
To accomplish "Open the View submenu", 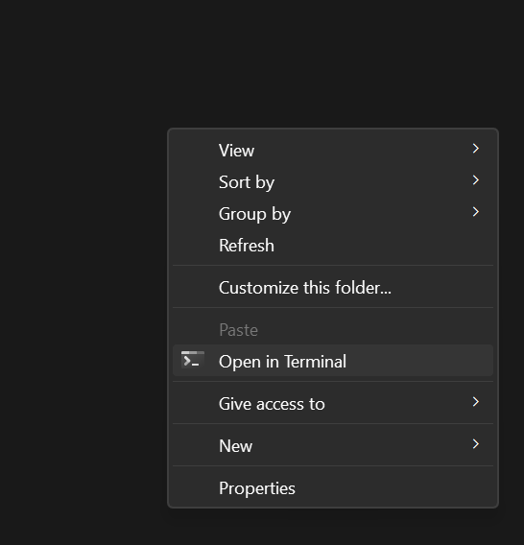I will pos(333,150).
